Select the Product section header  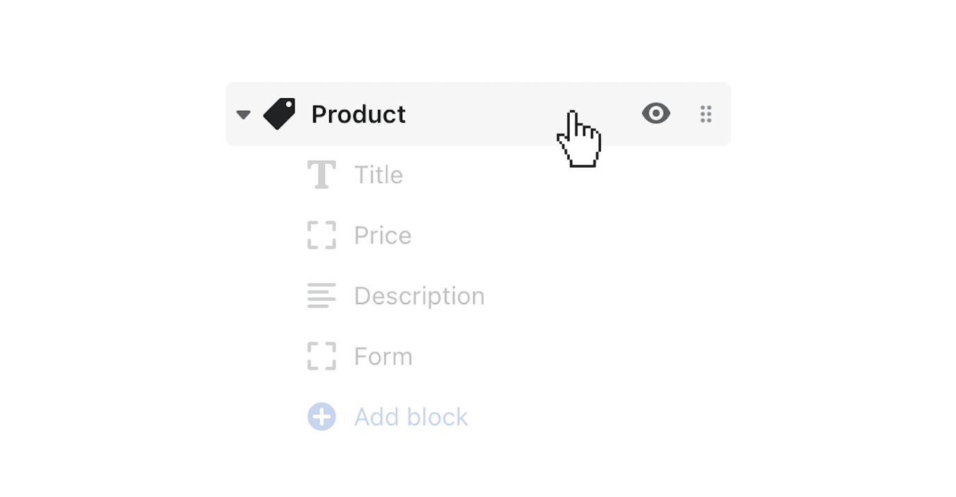click(359, 113)
